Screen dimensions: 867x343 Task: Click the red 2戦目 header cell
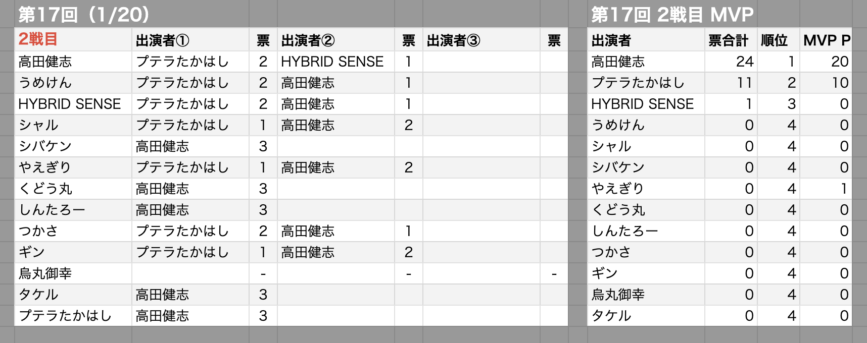(x=38, y=39)
